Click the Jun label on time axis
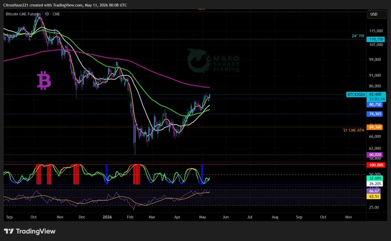Screen dimensions: 391x241 [225, 217]
